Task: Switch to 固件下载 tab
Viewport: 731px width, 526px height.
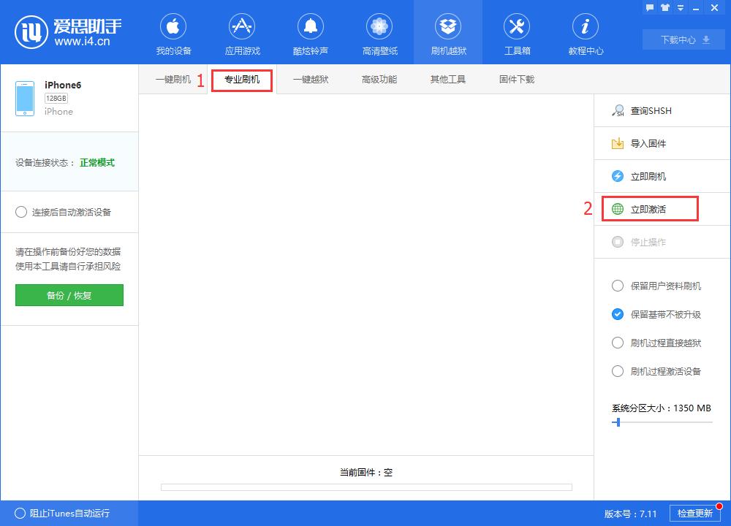Action: 517,79
